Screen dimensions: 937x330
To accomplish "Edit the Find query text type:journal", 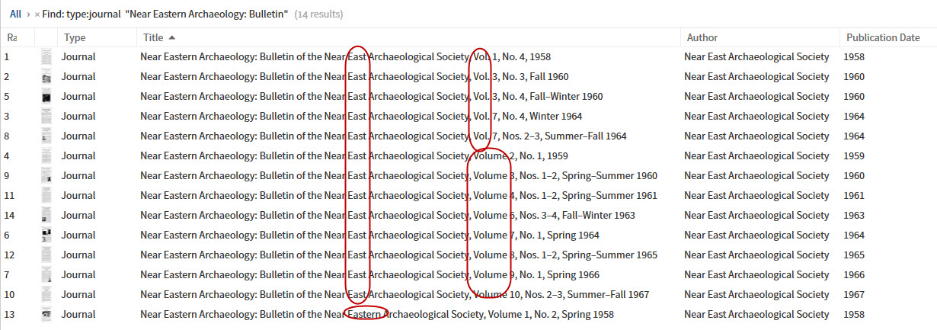I will click(94, 14).
